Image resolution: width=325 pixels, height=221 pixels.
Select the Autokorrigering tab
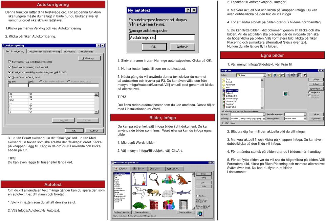[15, 51]
